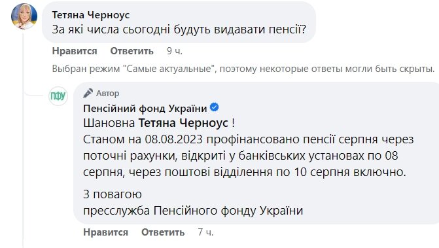Open the 9 ч. comment timestamp
Image resolution: width=439 pixels, height=248 pixels.
[x=175, y=51]
